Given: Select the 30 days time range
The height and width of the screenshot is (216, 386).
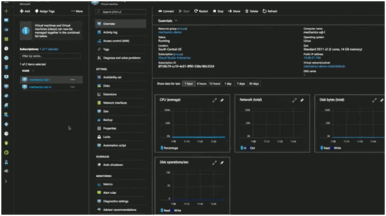Looking at the screenshot, I should [x=254, y=84].
